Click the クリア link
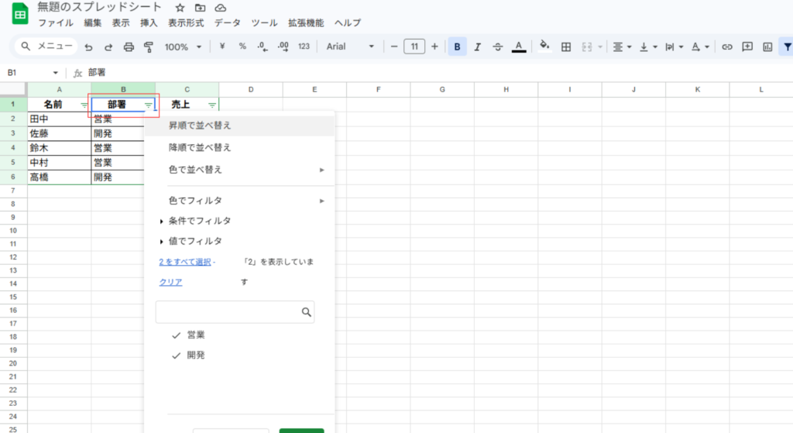 pos(170,282)
